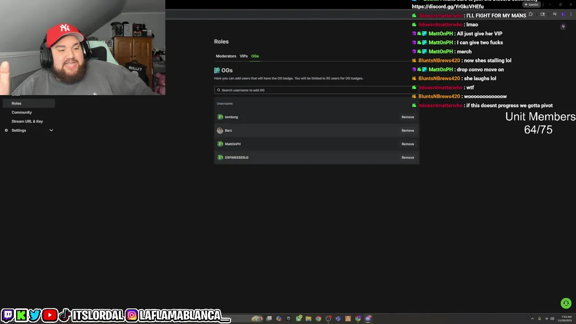This screenshot has width=576, height=324.
Task: Click the username DSFINESSESLG
Action: pos(237,157)
